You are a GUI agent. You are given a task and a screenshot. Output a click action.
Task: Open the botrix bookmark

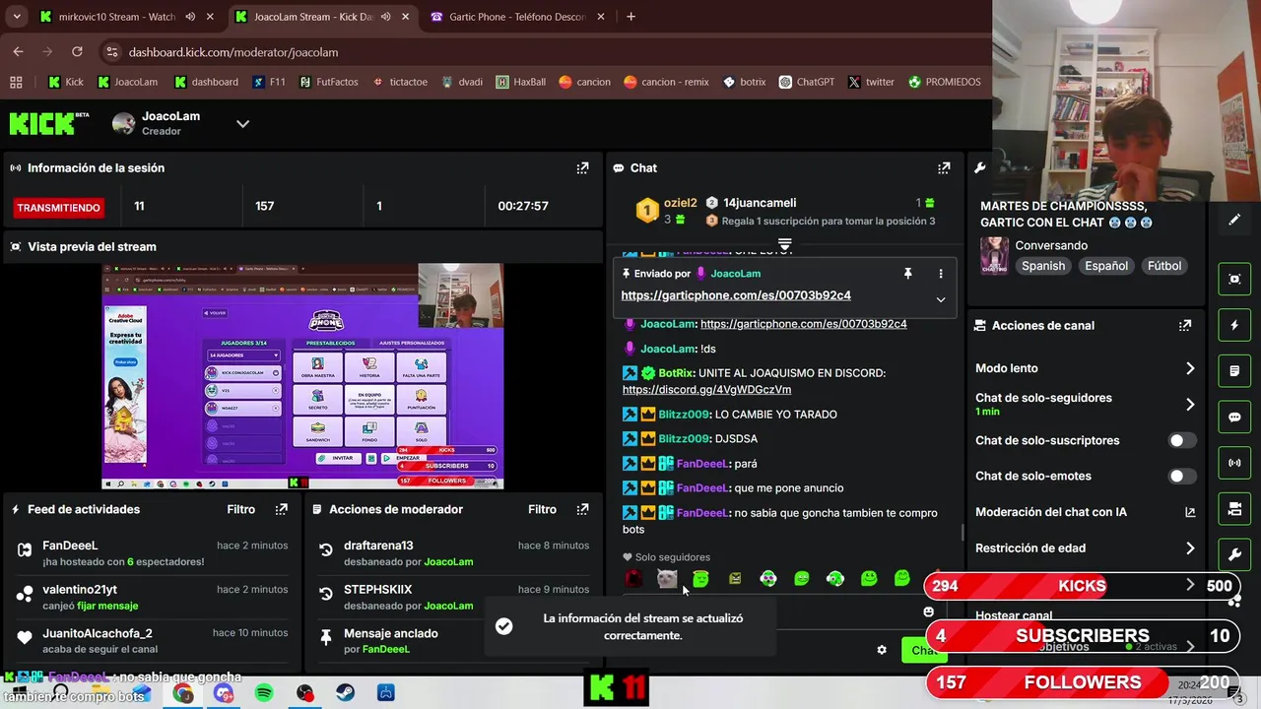pos(744,82)
